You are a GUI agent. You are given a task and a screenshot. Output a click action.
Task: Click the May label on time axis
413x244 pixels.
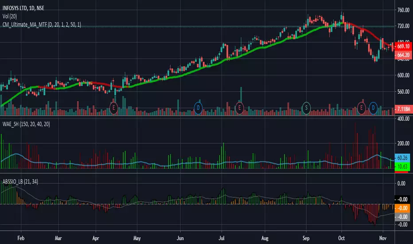(x=137, y=238)
